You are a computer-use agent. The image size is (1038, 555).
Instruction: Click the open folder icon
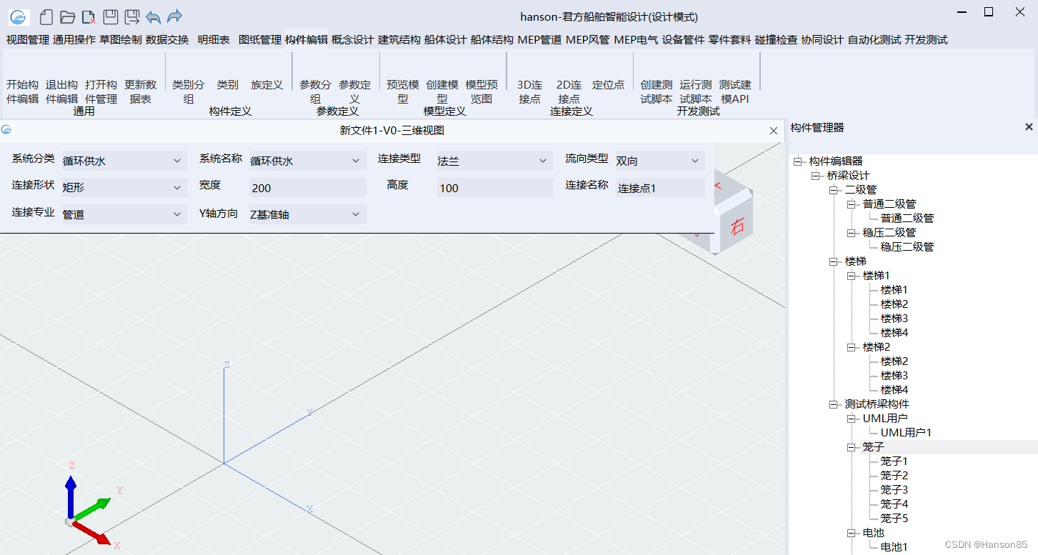coord(68,17)
